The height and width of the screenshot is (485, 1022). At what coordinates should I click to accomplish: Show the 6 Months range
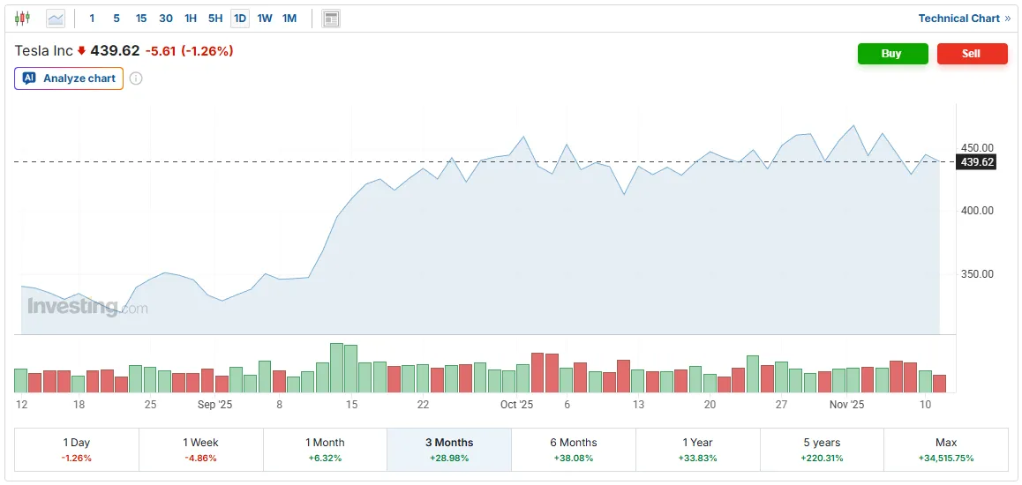573,450
